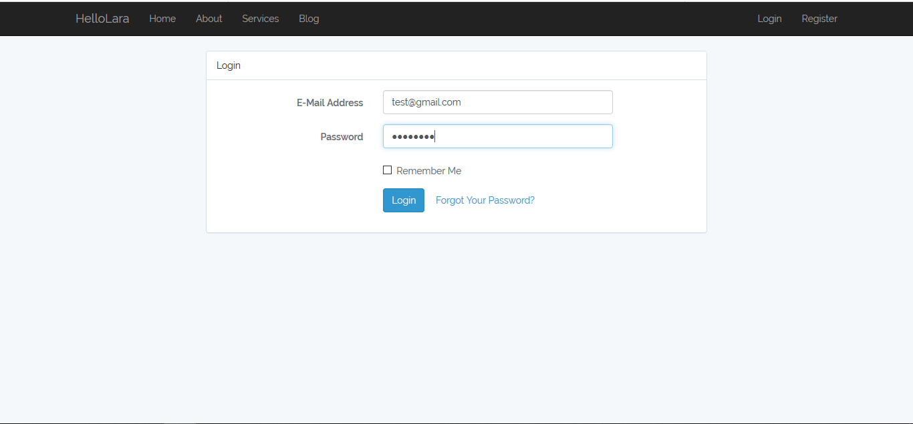This screenshot has height=424, width=913.
Task: Go to the Home page
Action: [x=162, y=19]
